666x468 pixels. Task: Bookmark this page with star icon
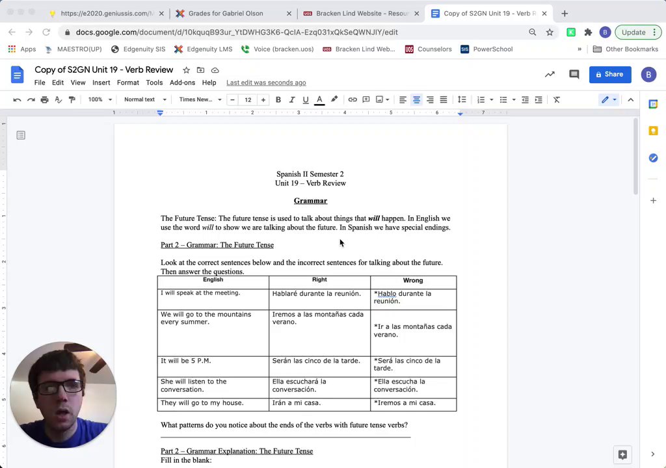[x=550, y=32]
